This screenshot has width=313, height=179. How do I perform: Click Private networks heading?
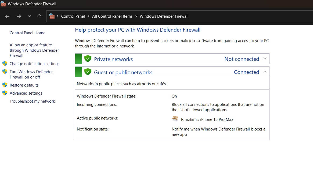(113, 59)
